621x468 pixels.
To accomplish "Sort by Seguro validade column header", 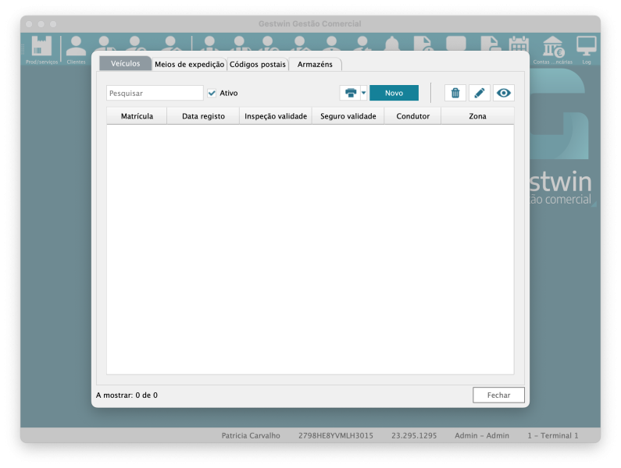I will click(348, 116).
